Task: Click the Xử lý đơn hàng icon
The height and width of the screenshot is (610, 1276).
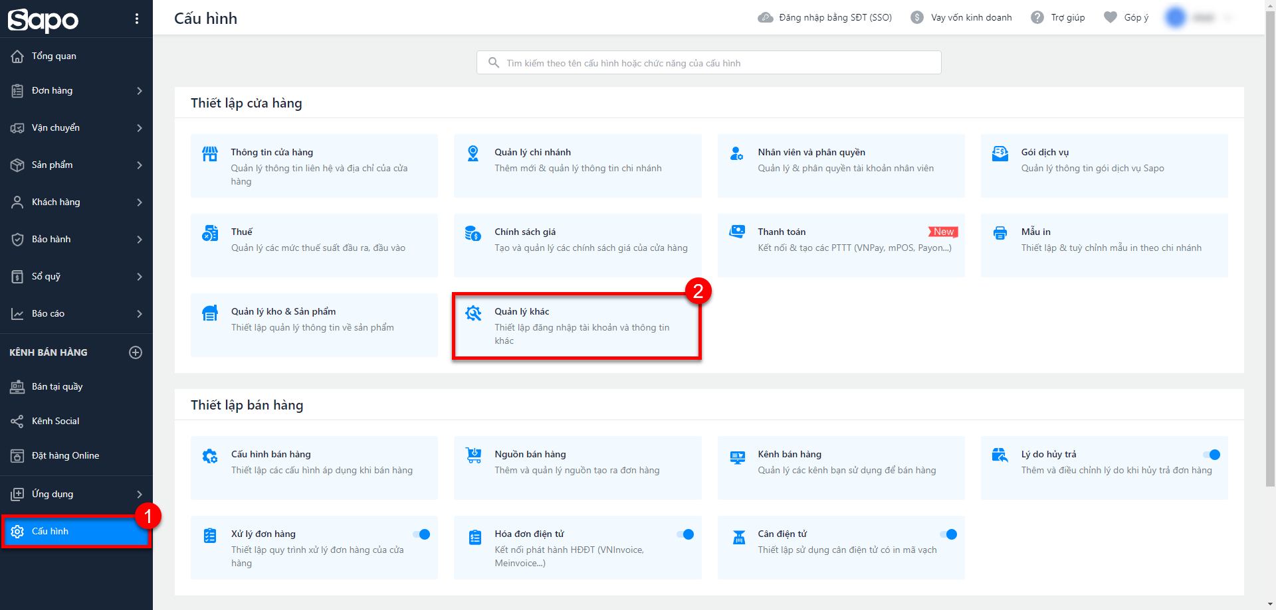Action: (x=210, y=536)
